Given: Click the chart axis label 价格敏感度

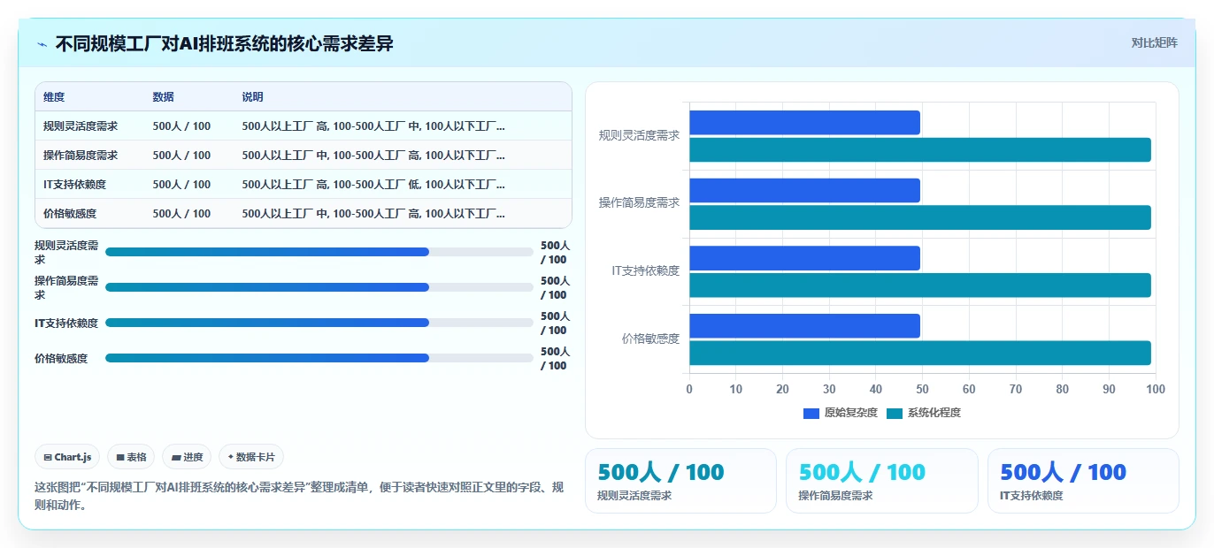Looking at the screenshot, I should (x=650, y=339).
